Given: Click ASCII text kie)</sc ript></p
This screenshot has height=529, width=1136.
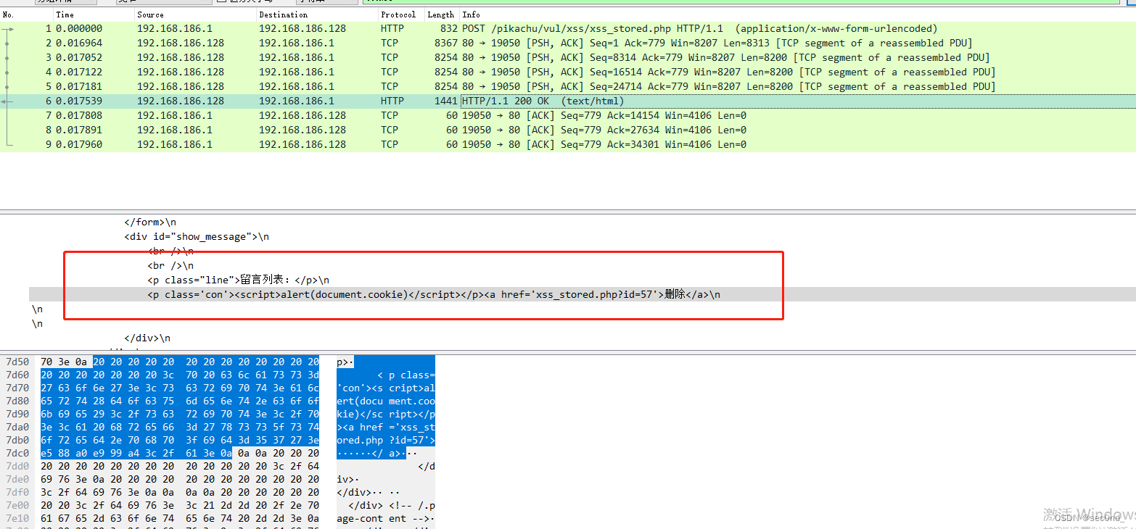Looking at the screenshot, I should [x=386, y=414].
